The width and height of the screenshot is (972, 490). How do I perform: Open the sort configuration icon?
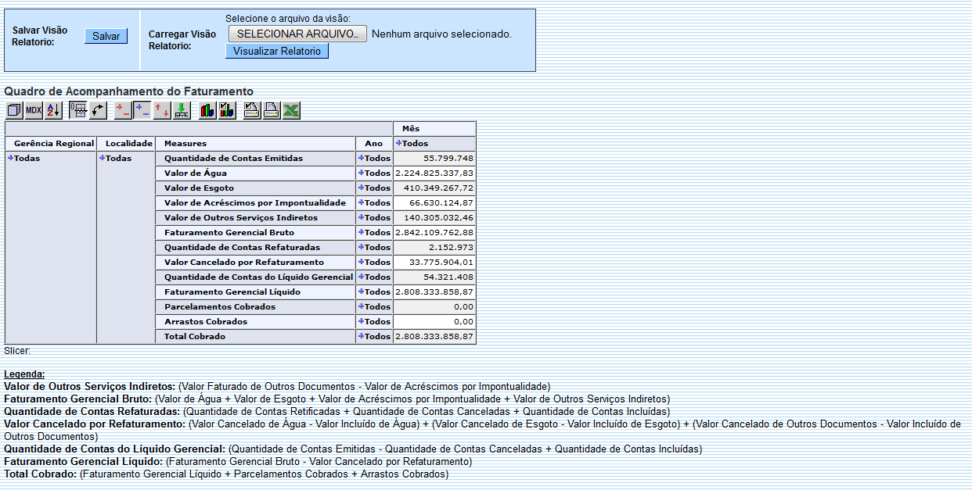[x=52, y=110]
